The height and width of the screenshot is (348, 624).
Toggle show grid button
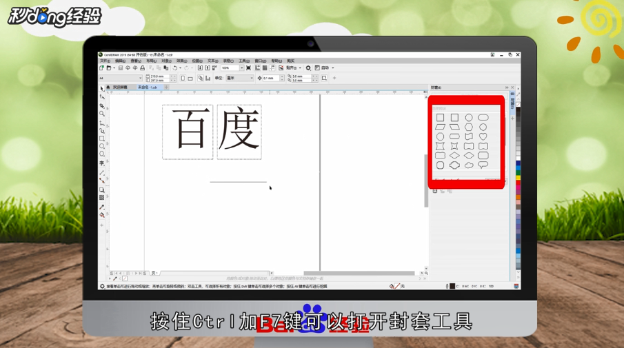(265, 68)
